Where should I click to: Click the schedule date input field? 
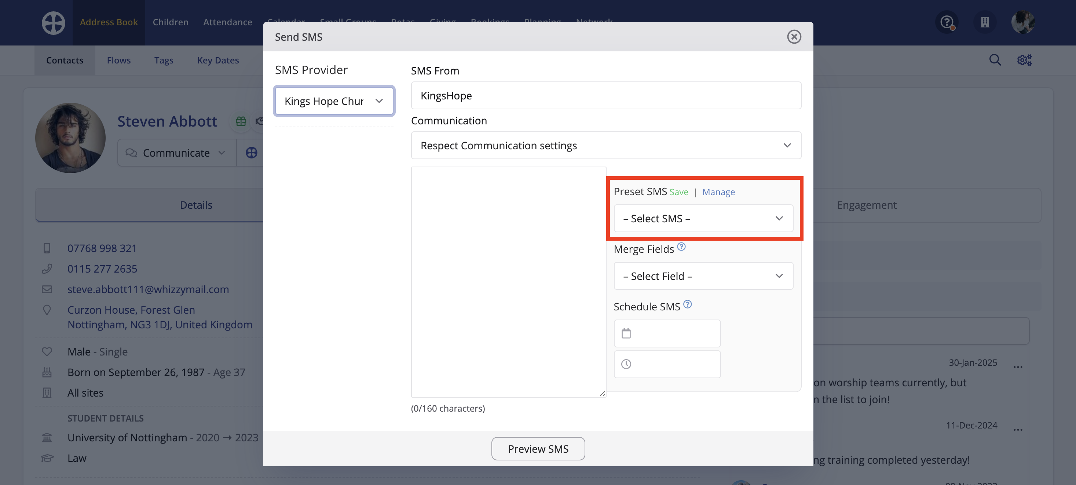pos(667,333)
